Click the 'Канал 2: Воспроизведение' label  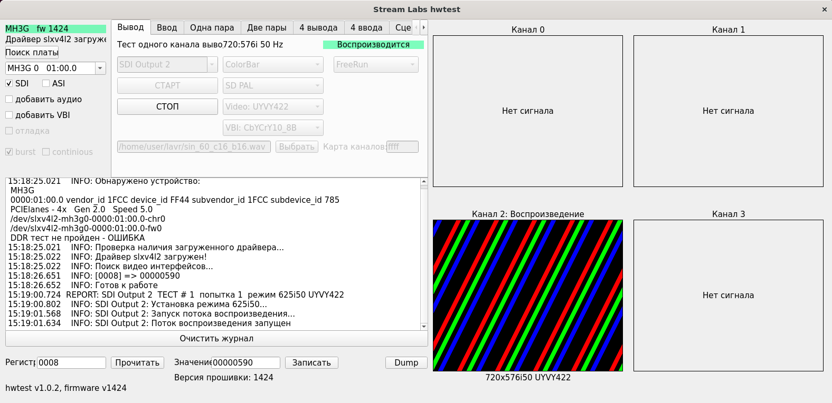click(528, 214)
